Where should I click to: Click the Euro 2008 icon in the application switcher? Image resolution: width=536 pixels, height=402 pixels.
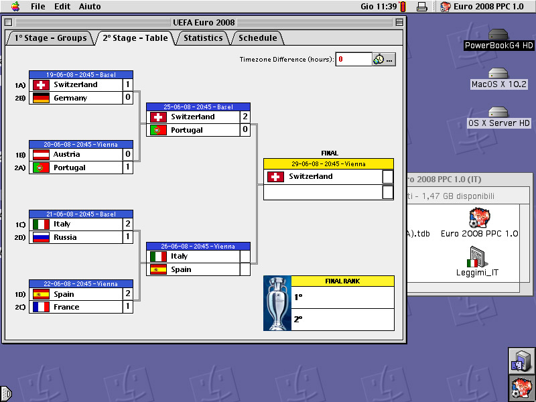tap(521, 388)
